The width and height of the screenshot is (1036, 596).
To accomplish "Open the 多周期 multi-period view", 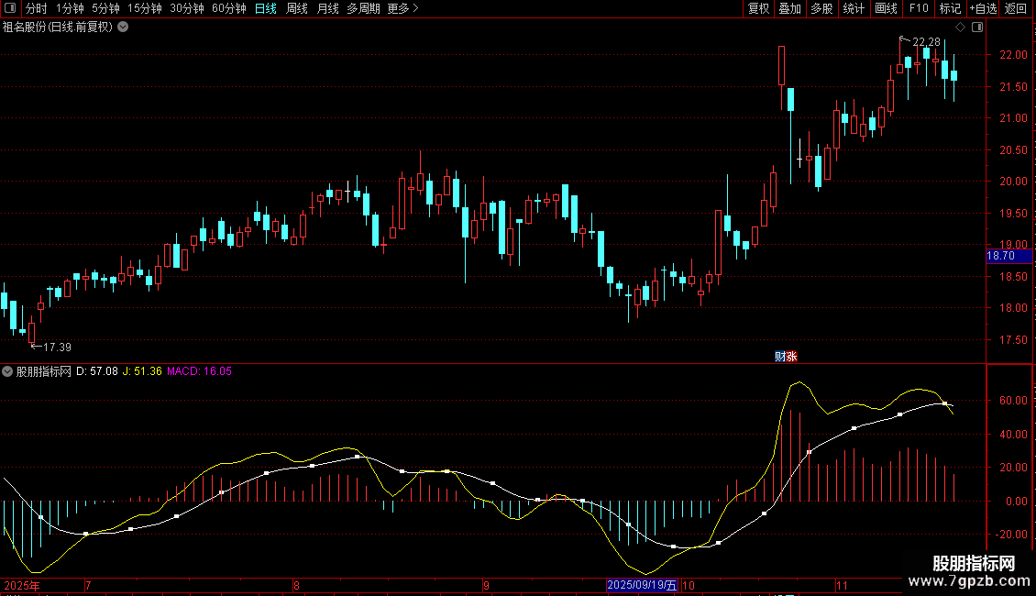I will click(x=363, y=8).
